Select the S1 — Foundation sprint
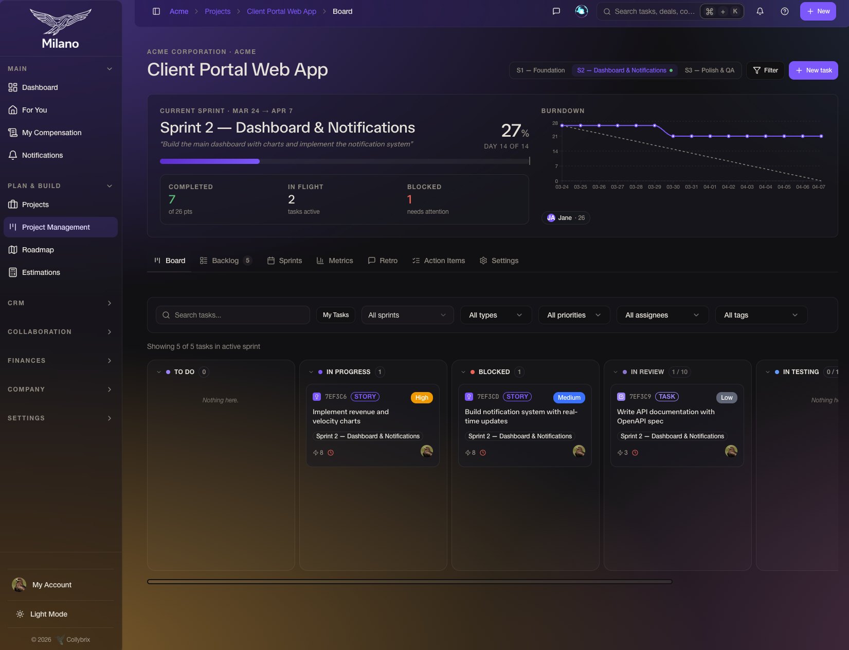The height and width of the screenshot is (650, 849). coord(540,70)
